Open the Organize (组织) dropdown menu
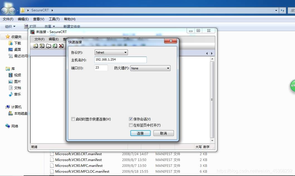This screenshot has width=295, height=176. coord(10,27)
